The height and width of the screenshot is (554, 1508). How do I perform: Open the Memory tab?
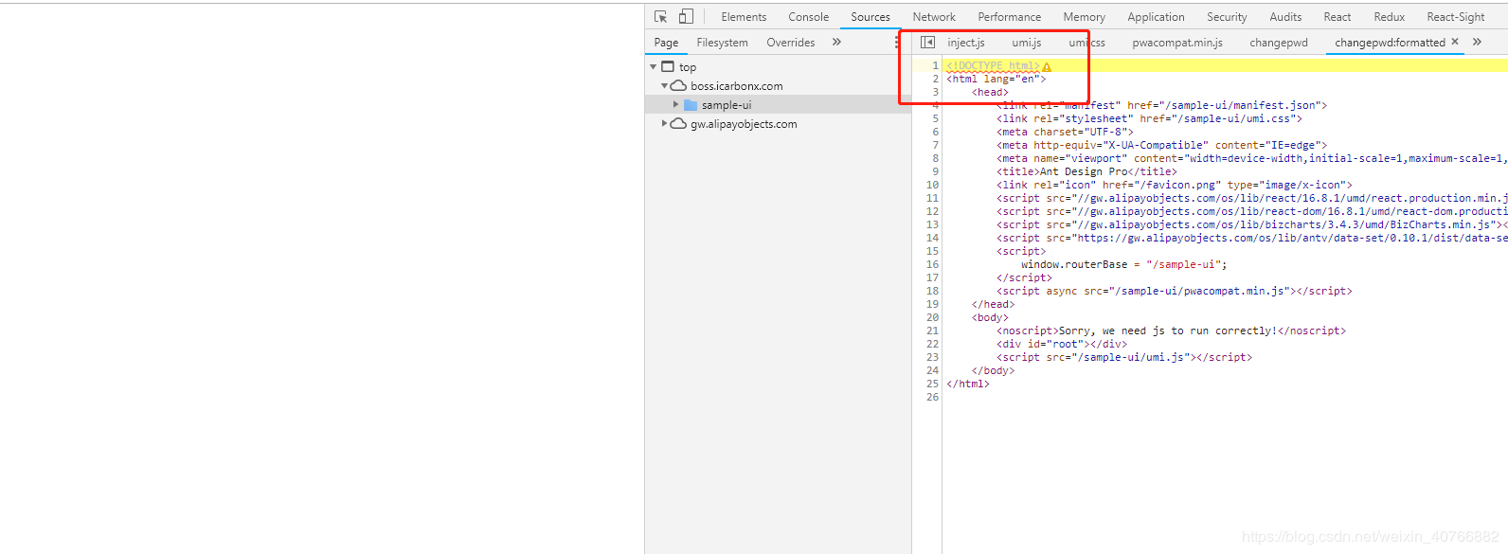click(1084, 17)
